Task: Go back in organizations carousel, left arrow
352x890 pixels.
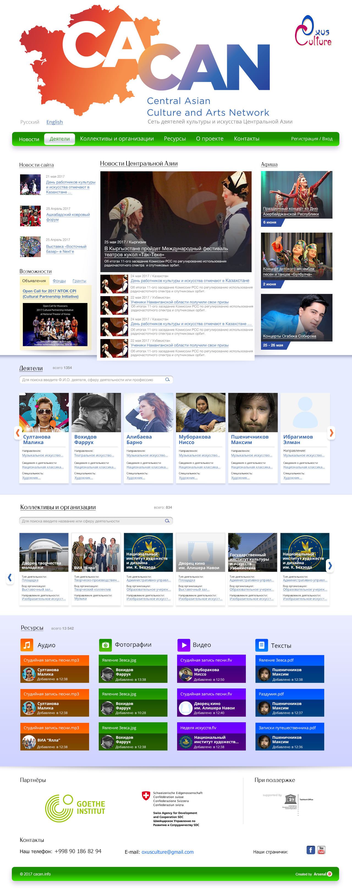Action: point(10,577)
